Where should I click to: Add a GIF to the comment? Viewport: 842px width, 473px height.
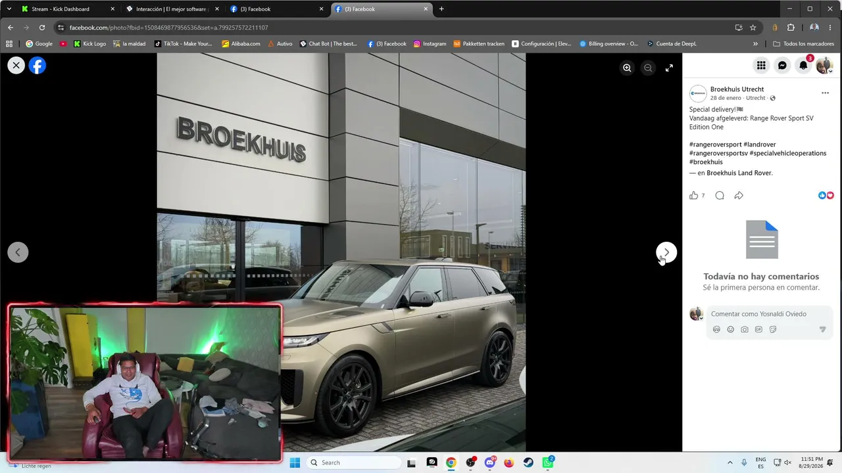point(758,329)
